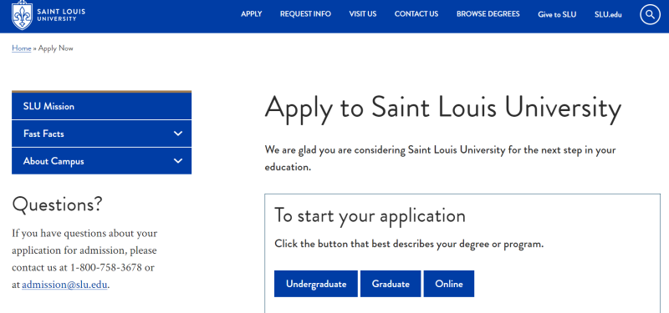Click the APPLY navigation link
The width and height of the screenshot is (669, 313).
coord(252,14)
